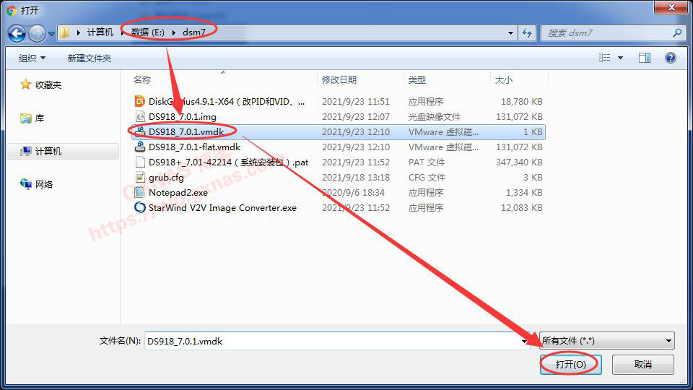This screenshot has width=693, height=390.
Task: Toggle the preview pane icon
Action: (645, 58)
